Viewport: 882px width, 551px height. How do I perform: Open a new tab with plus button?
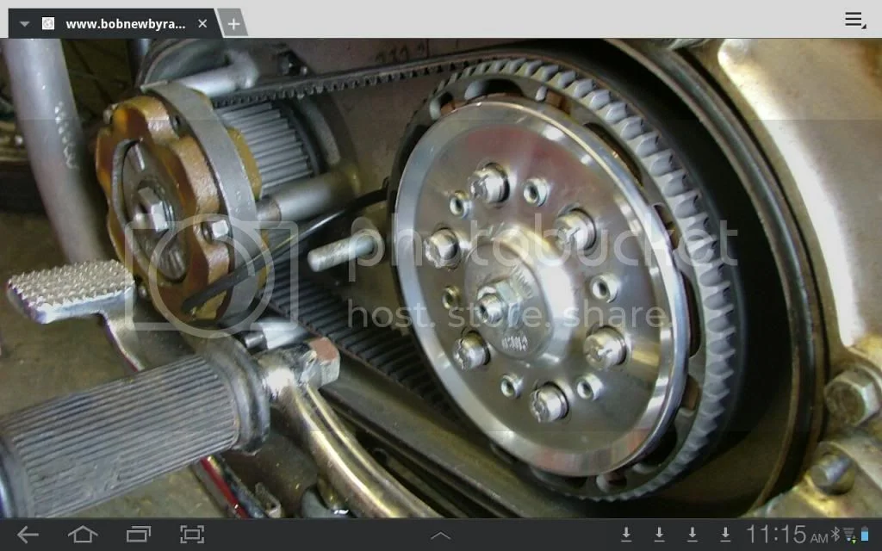point(233,23)
